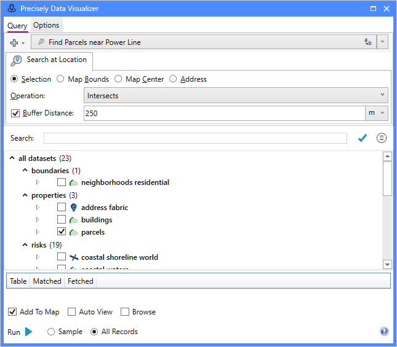Select the address fabric dataset label
Viewport: 397px width, 347px height.
coord(105,208)
